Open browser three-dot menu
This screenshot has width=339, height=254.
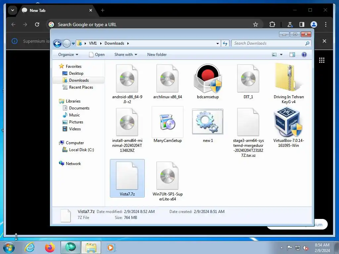tap(326, 24)
